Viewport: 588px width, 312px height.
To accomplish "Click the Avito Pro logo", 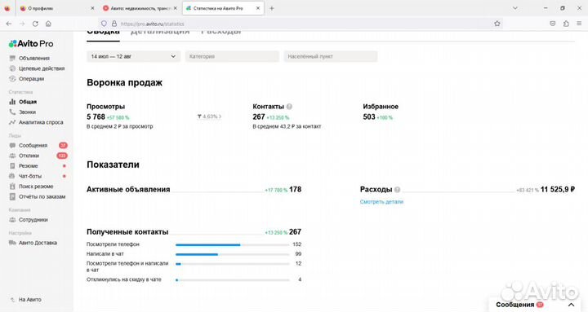I will click(31, 44).
